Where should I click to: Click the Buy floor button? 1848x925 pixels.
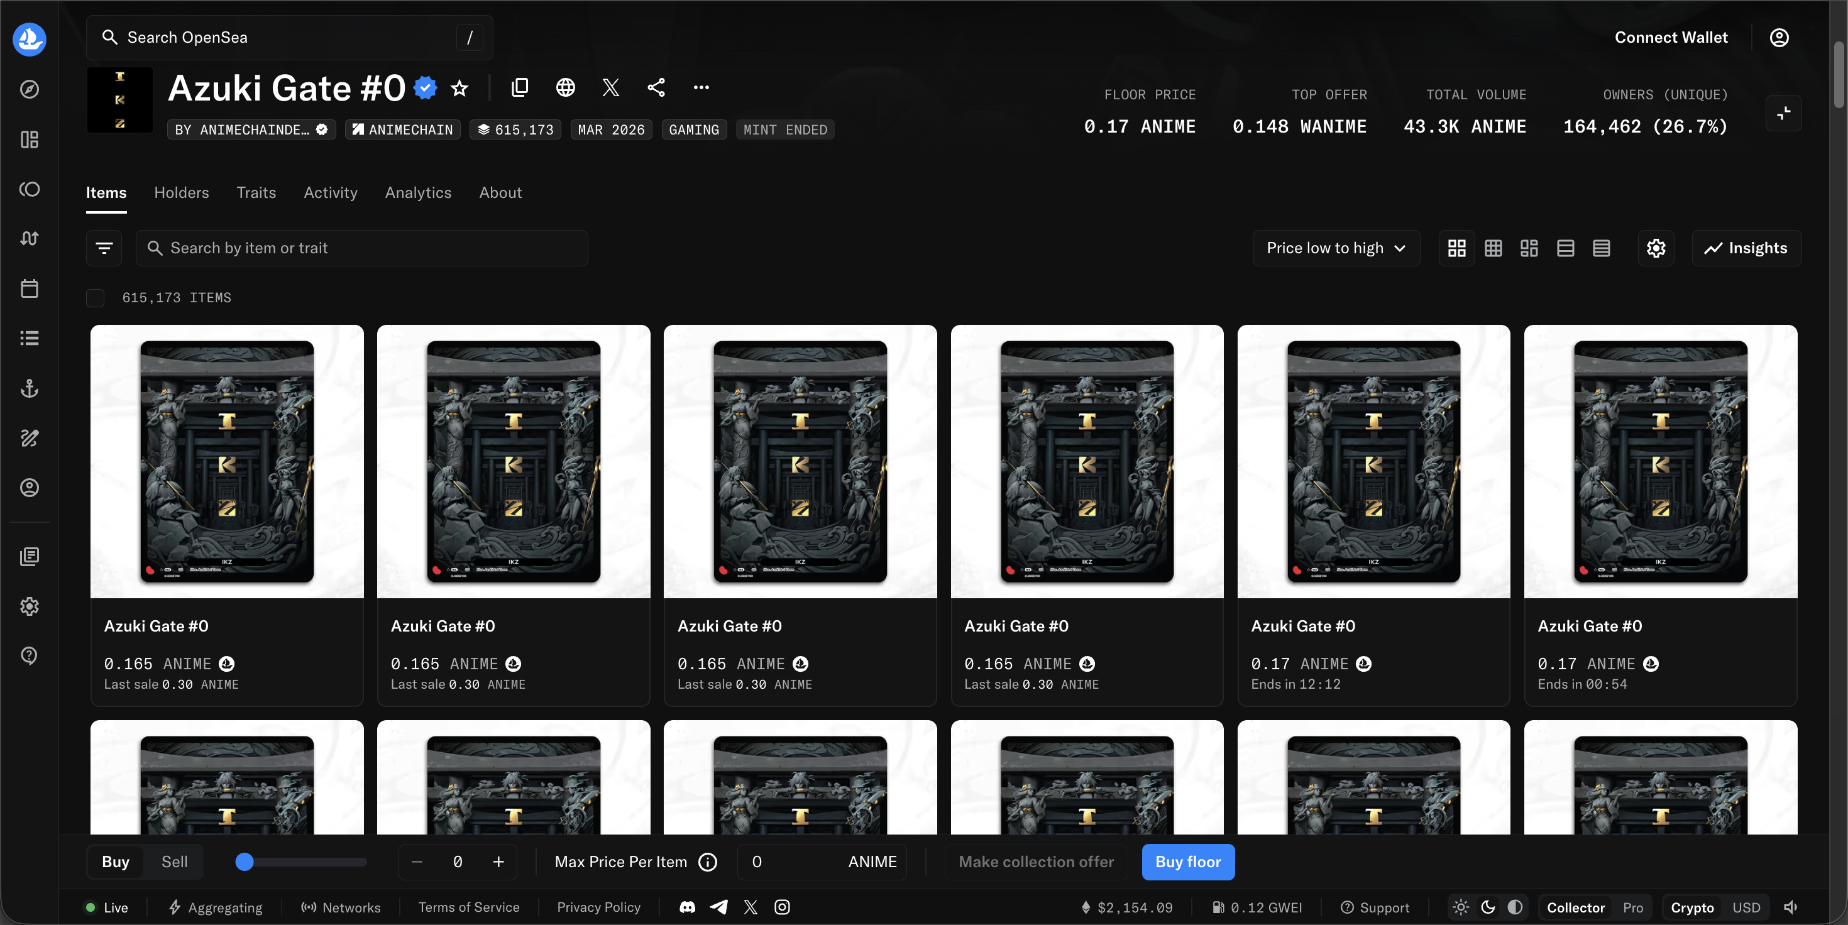click(x=1187, y=862)
